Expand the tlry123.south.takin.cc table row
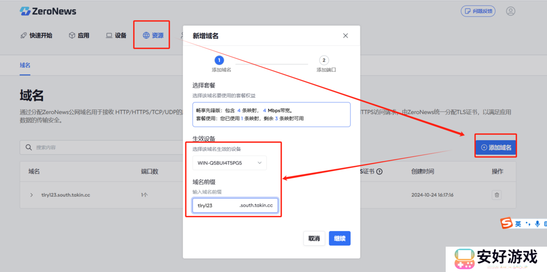547x272 pixels. coord(31,195)
